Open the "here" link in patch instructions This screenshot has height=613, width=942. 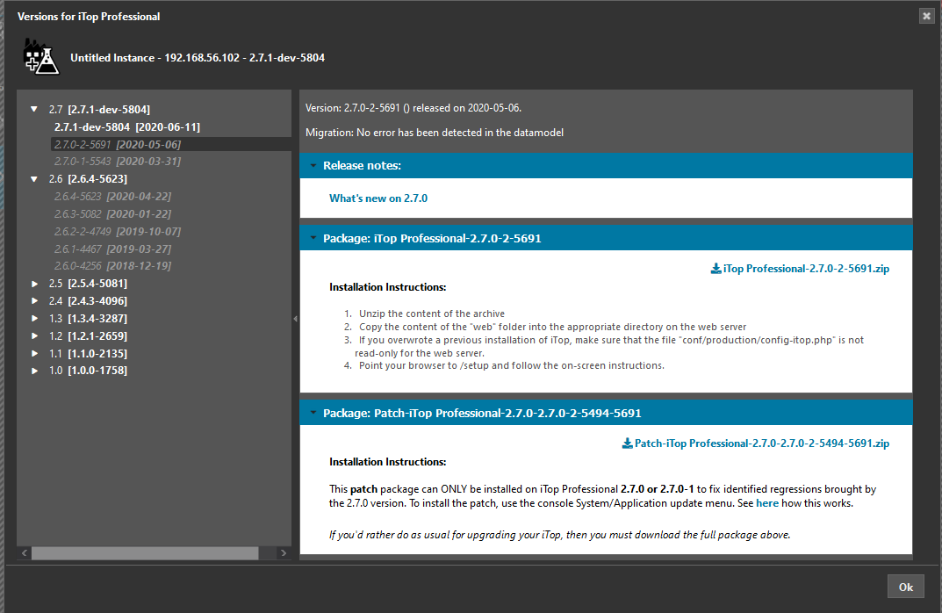(x=766, y=503)
